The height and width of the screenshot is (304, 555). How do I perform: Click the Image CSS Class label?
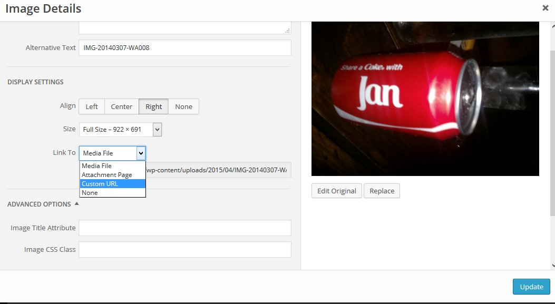point(50,250)
